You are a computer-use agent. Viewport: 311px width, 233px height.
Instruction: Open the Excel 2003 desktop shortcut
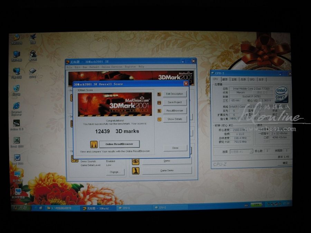pos(16,141)
